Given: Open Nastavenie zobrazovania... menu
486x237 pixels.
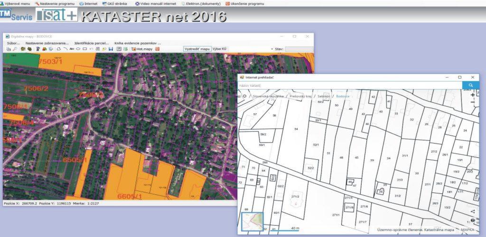Looking at the screenshot, I should (47, 43).
